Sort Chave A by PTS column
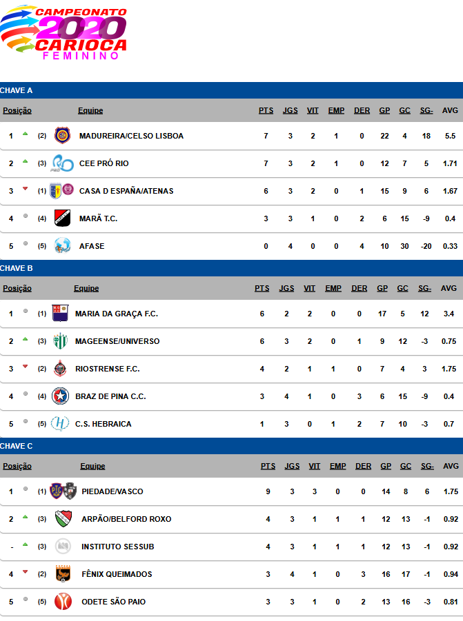 [266, 110]
